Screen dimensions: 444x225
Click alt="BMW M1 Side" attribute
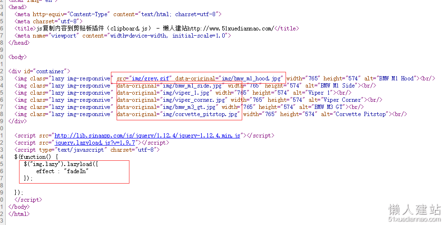pos(331,86)
